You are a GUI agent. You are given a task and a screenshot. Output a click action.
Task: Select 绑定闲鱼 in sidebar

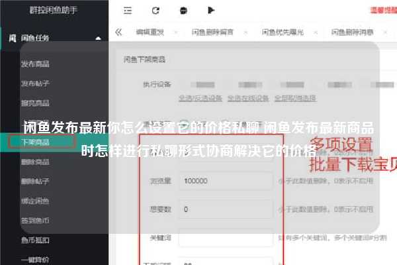(x=35, y=201)
